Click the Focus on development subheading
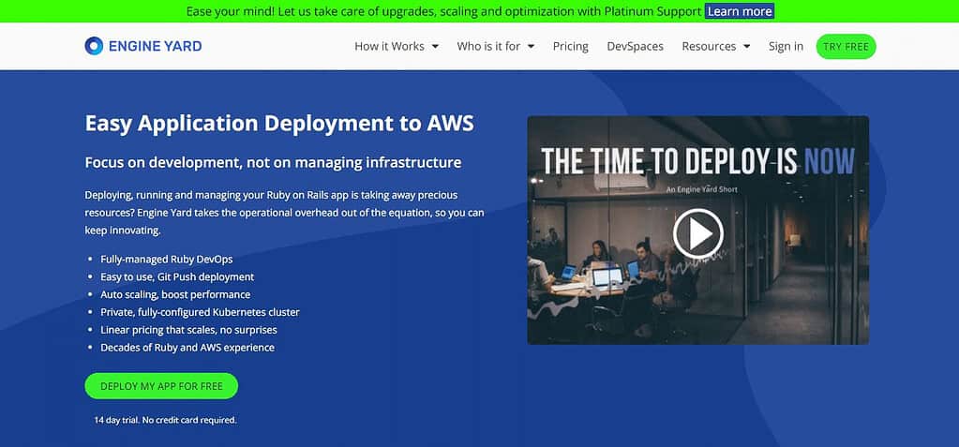 coord(273,163)
